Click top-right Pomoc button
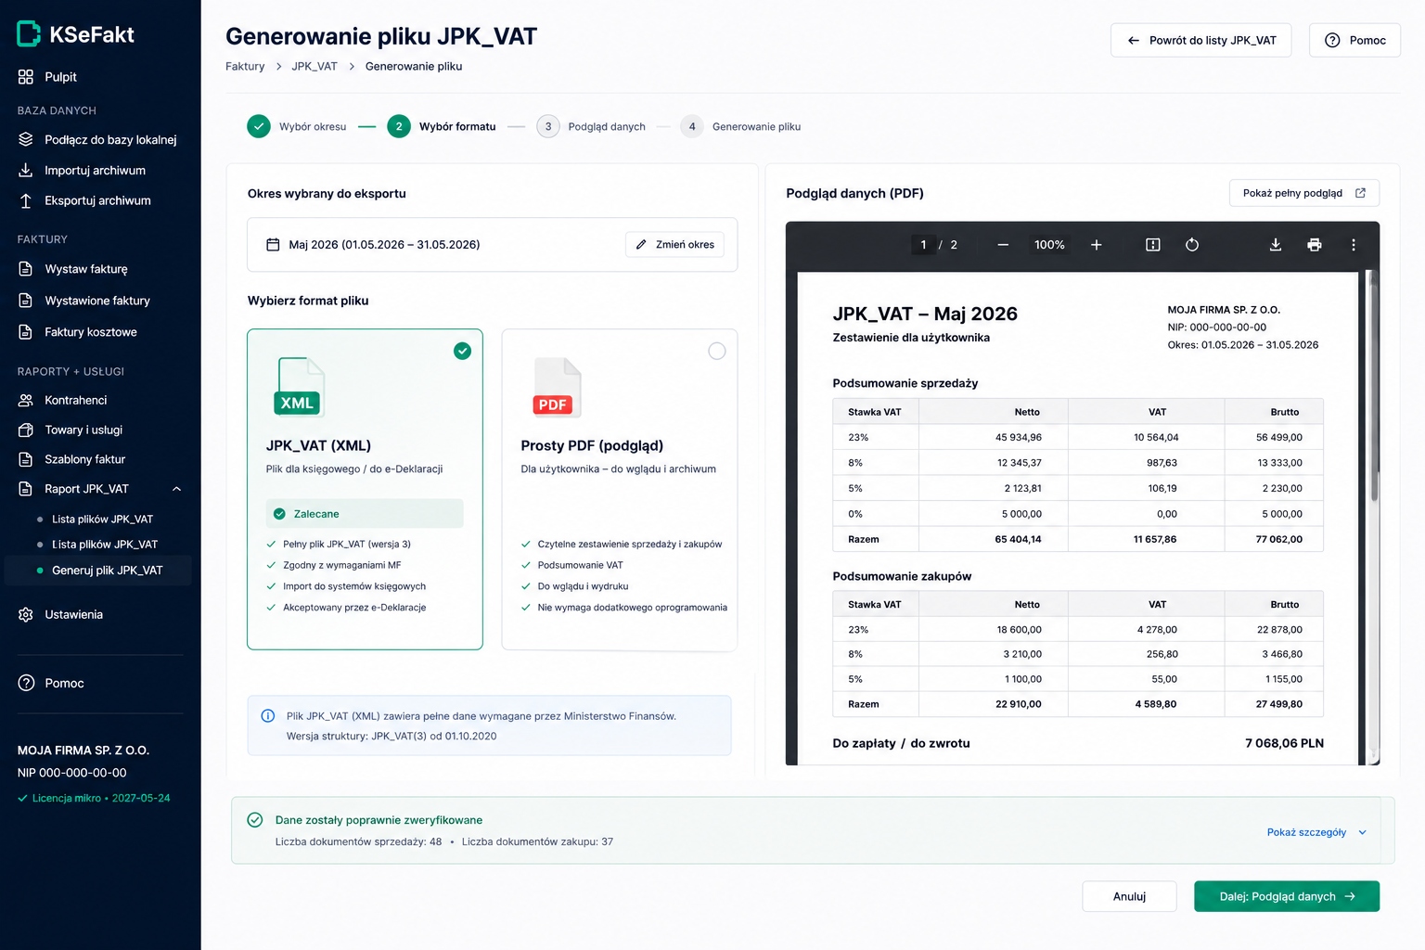 tap(1354, 40)
